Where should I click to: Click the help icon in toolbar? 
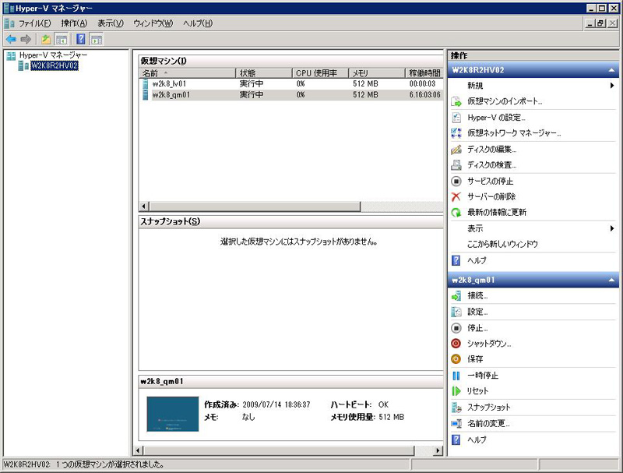coord(81,39)
